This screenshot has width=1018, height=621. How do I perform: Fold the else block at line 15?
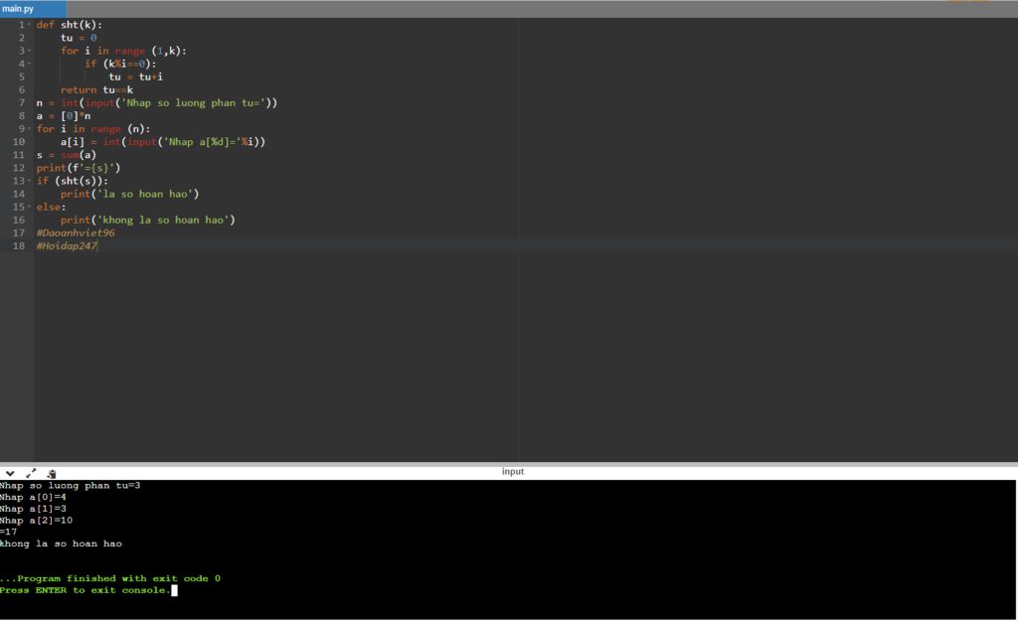(x=29, y=207)
